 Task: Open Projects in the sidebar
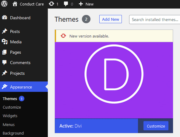17,74
